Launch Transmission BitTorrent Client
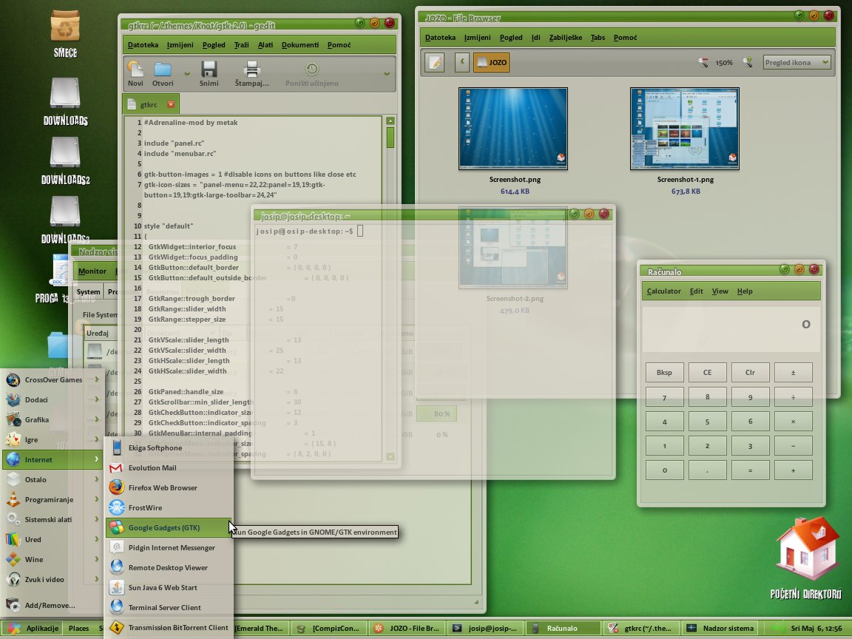 point(169,628)
